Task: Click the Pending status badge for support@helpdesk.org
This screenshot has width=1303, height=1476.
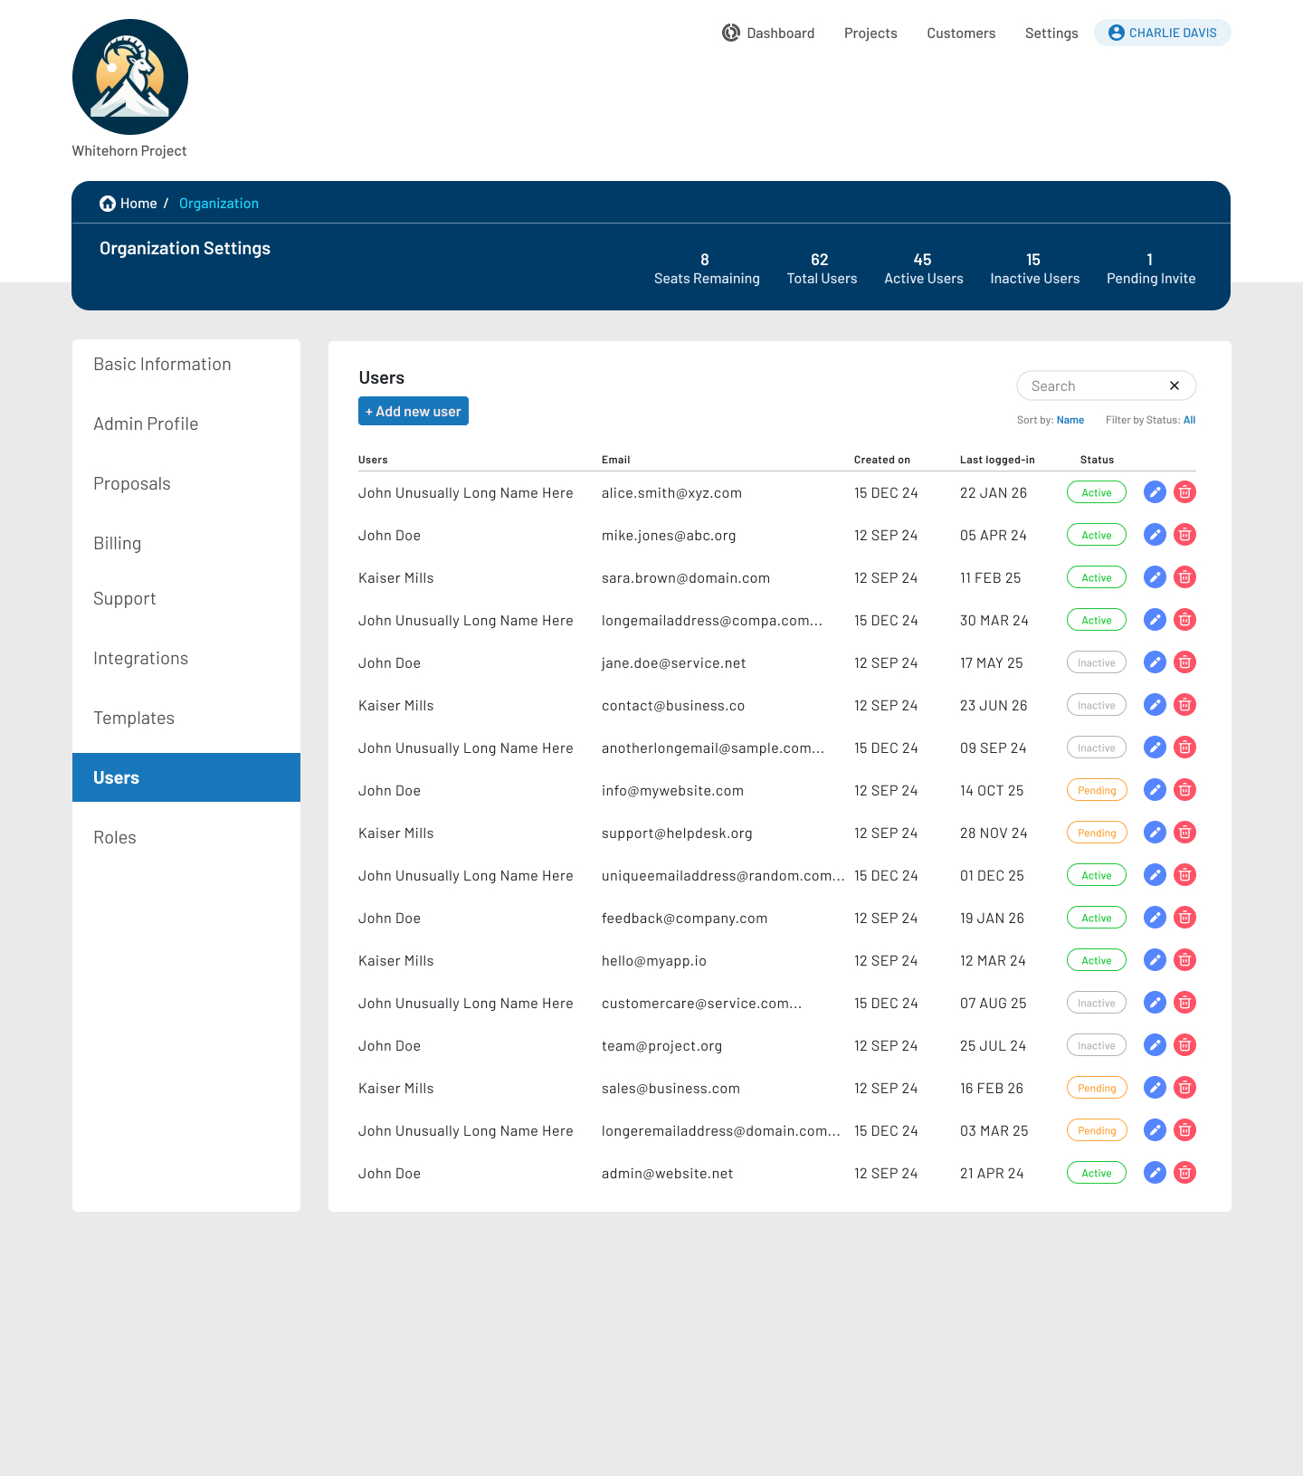Action: (x=1097, y=833)
